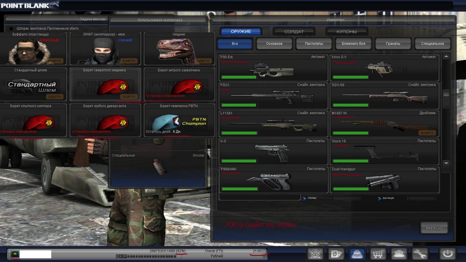The width and height of the screenshot is (466, 262).
Task: Open the inventory backpack icon
Action: coord(357,254)
